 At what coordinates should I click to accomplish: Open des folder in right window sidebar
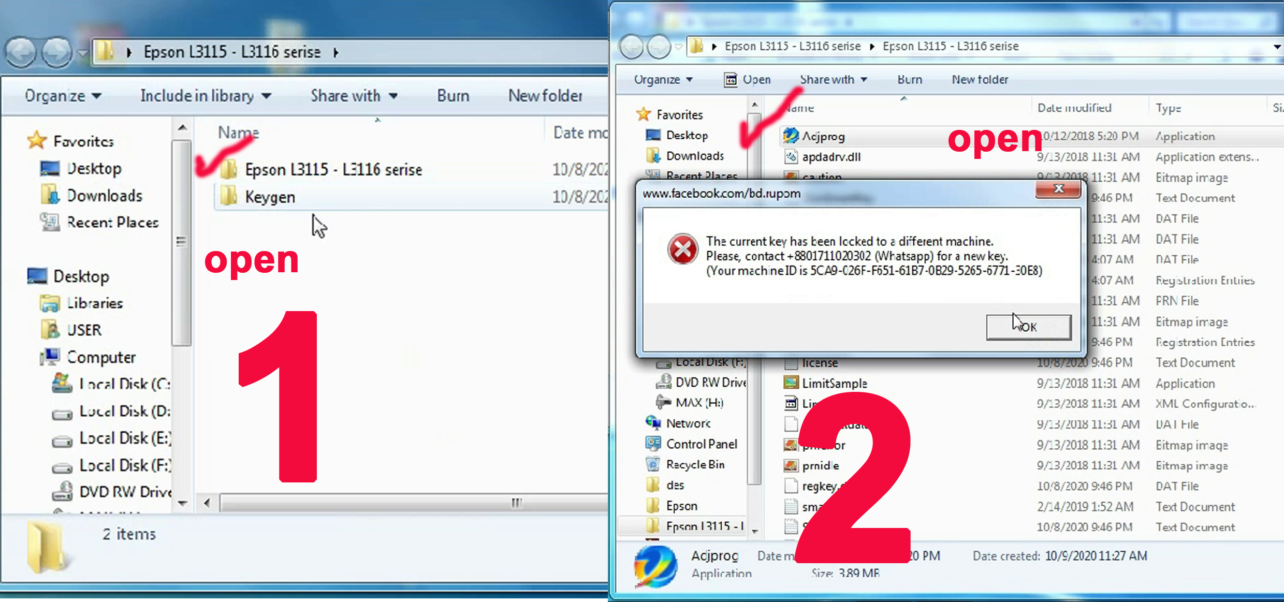click(665, 485)
